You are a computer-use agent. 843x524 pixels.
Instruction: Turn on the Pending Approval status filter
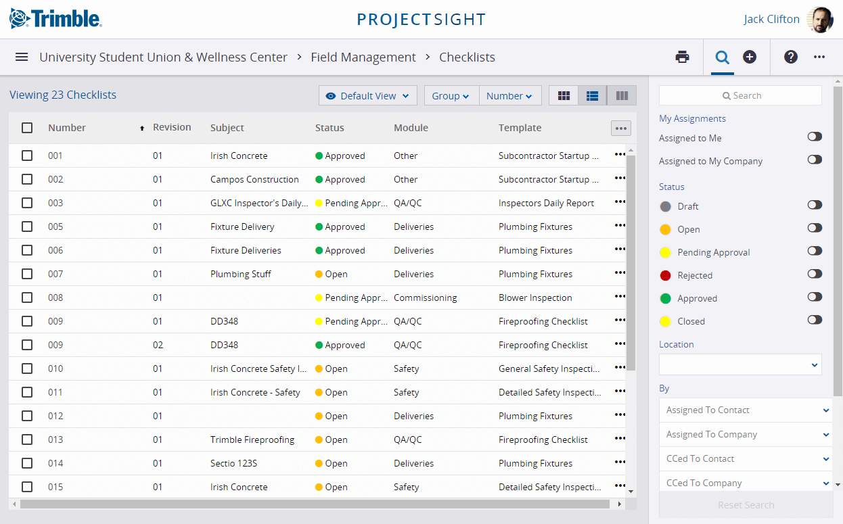pyautogui.click(x=815, y=251)
